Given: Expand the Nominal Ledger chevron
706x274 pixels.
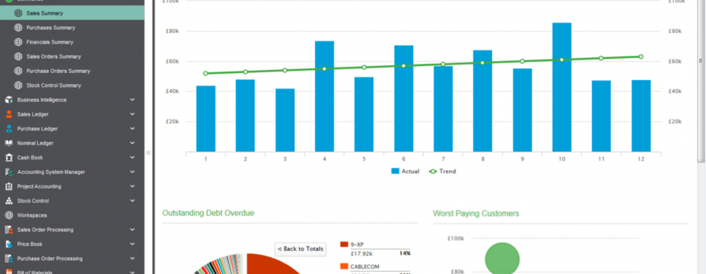Looking at the screenshot, I should [133, 143].
